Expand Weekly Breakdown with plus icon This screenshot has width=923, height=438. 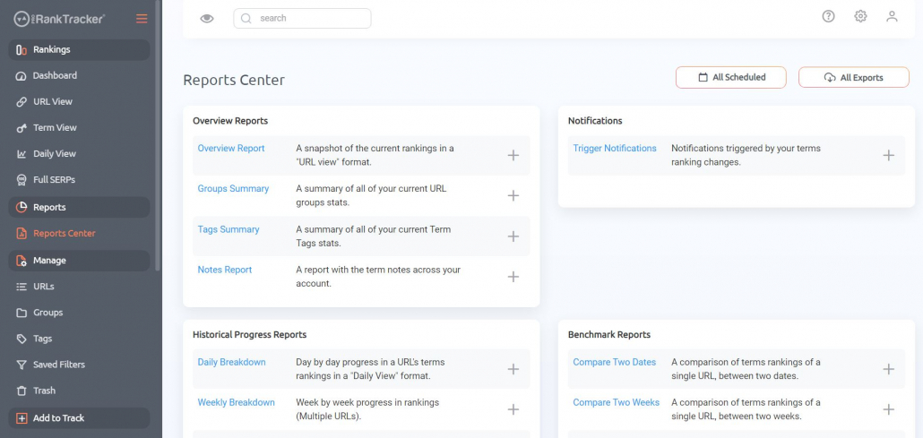(x=513, y=409)
